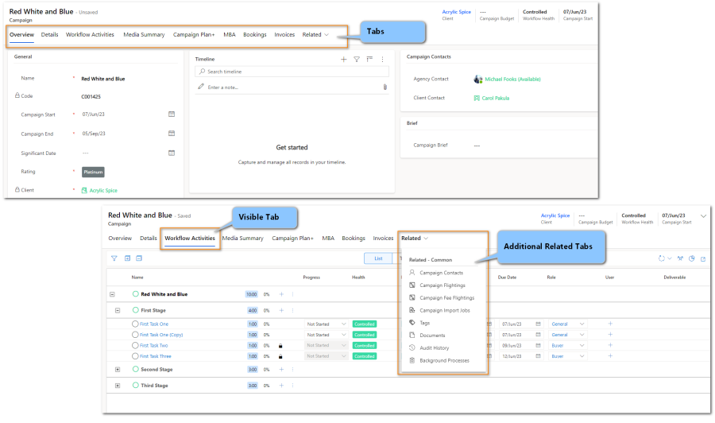Open the pie chart icon in workflow toolbar

(691, 258)
